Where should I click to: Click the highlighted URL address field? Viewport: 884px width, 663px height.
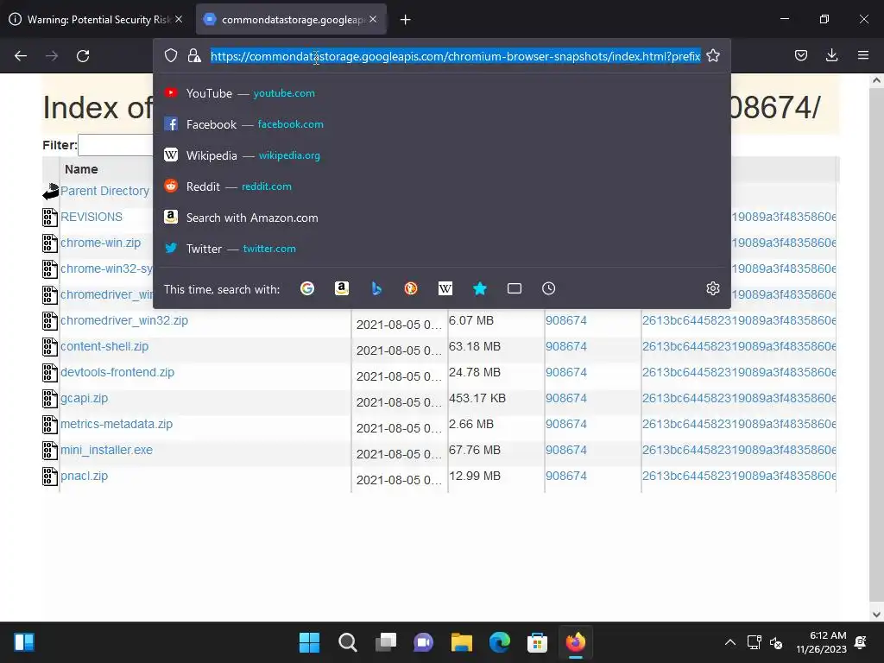point(456,56)
